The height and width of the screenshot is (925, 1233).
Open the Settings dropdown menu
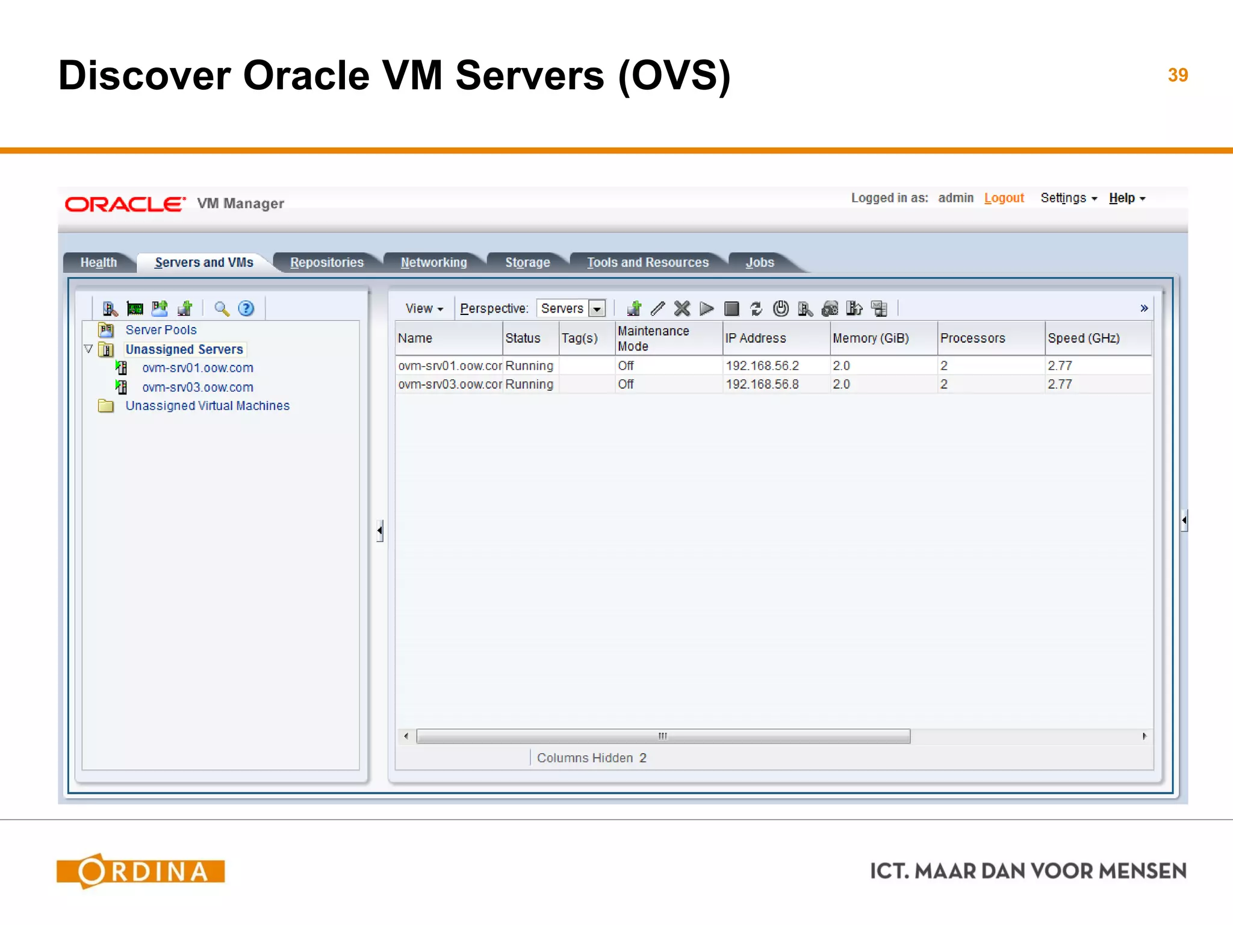click(x=1069, y=198)
